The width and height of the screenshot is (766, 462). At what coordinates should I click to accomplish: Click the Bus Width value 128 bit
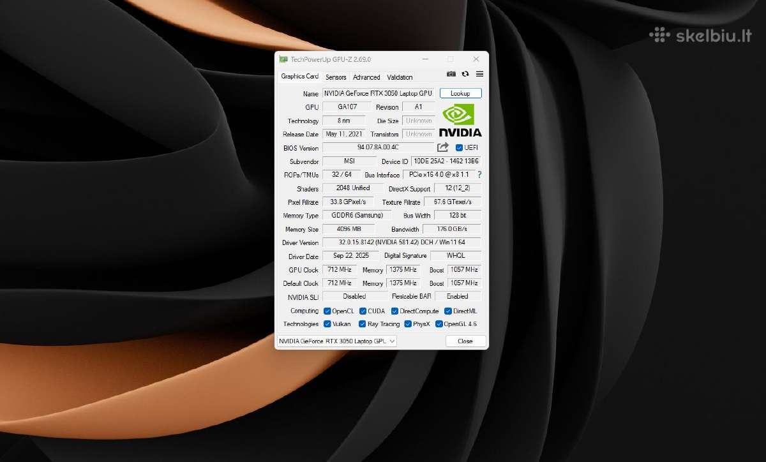click(x=458, y=216)
